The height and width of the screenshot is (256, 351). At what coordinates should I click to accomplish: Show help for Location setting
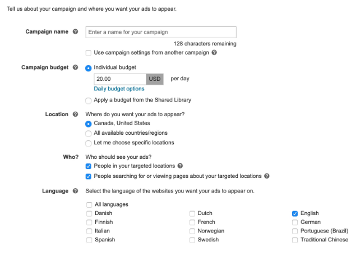pyautogui.click(x=76, y=114)
